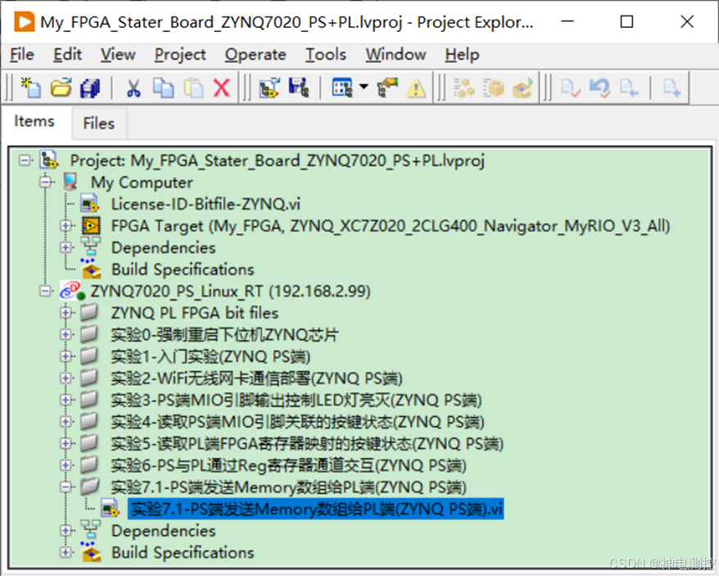Click the LabVIEW title bar logo icon

pyautogui.click(x=24, y=22)
